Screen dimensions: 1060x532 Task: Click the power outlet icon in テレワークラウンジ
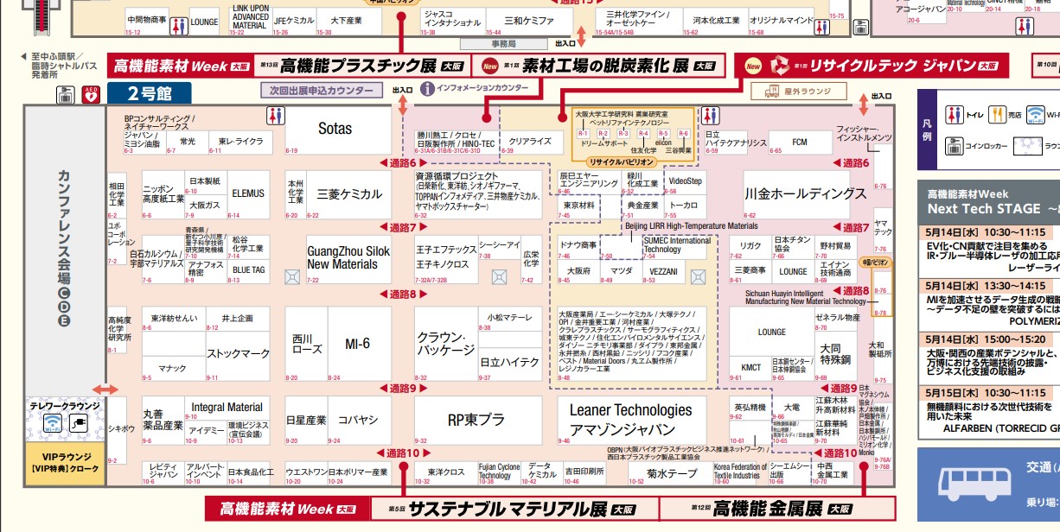(78, 423)
